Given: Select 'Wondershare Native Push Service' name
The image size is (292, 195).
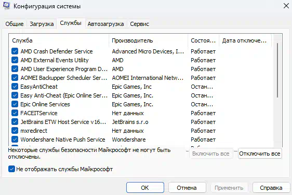Looking at the screenshot, I should (63, 140).
